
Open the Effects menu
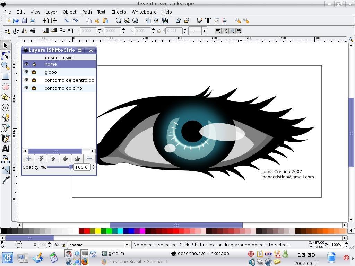point(119,12)
